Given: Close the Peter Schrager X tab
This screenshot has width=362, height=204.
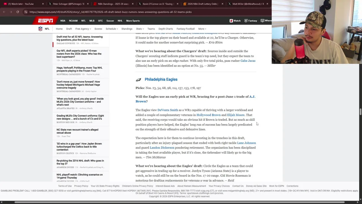Looking at the screenshot, I should [88, 4].
